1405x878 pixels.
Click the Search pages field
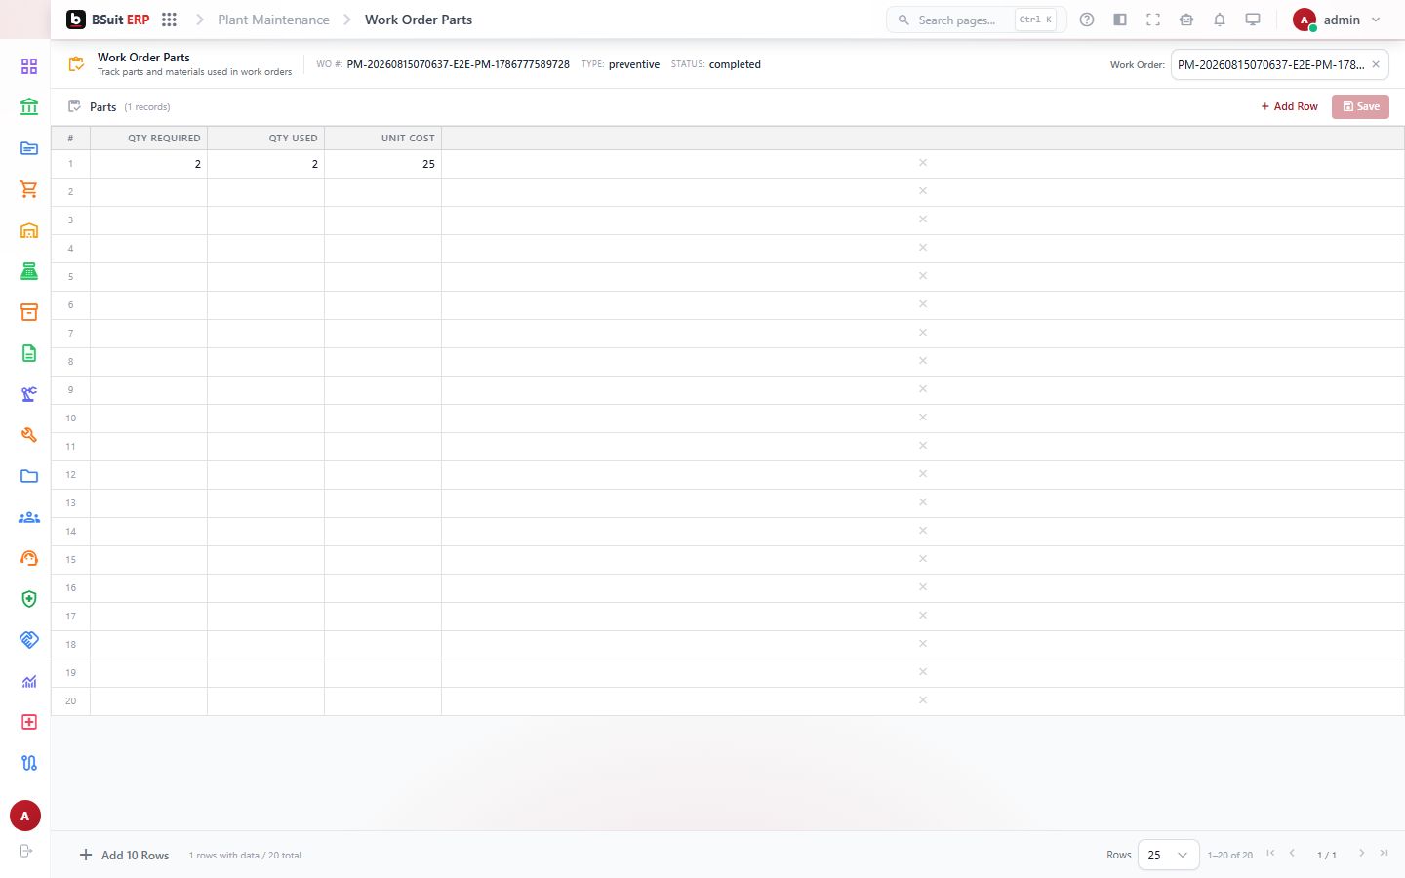976,20
